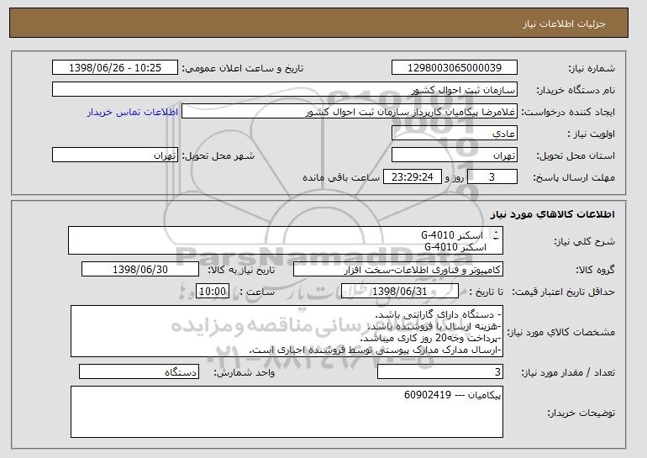Click the label گروه کالا
647x458 pixels.
coord(595,270)
